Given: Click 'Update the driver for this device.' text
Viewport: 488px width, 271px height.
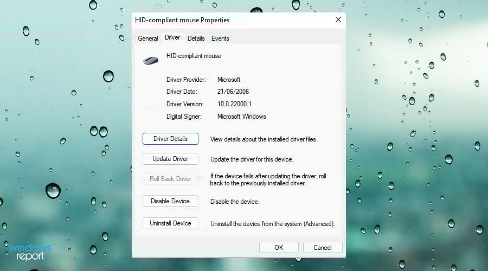Looking at the screenshot, I should pos(252,159).
